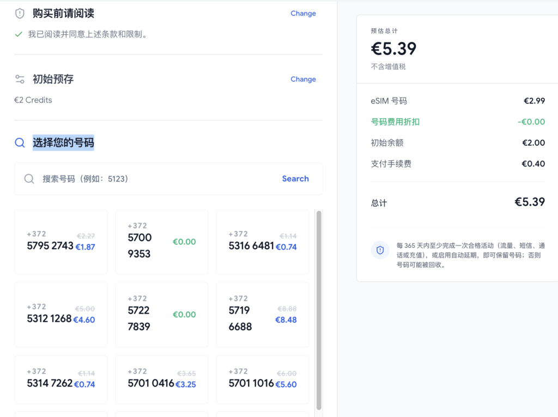Click the 购买前请阅读 heading
This screenshot has width=558, height=417.
coord(63,14)
